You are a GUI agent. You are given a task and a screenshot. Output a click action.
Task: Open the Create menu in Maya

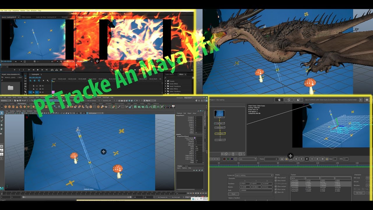tap(9, 97)
